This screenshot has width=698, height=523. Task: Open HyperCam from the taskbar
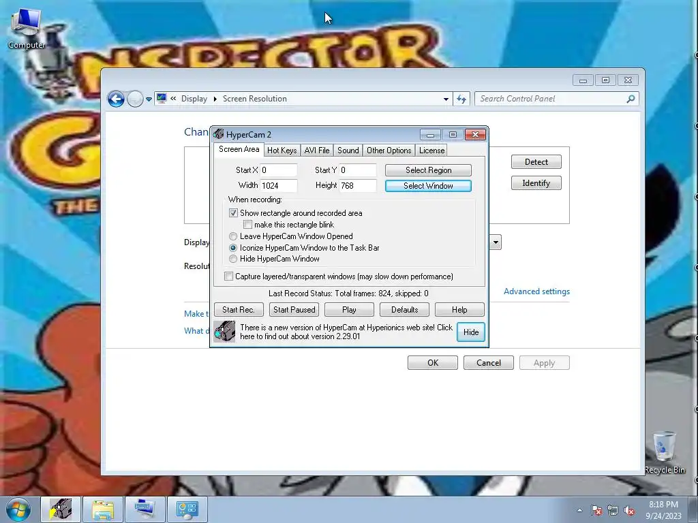point(61,509)
